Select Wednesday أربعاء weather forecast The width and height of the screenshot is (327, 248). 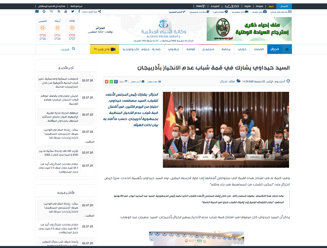pos(57,29)
